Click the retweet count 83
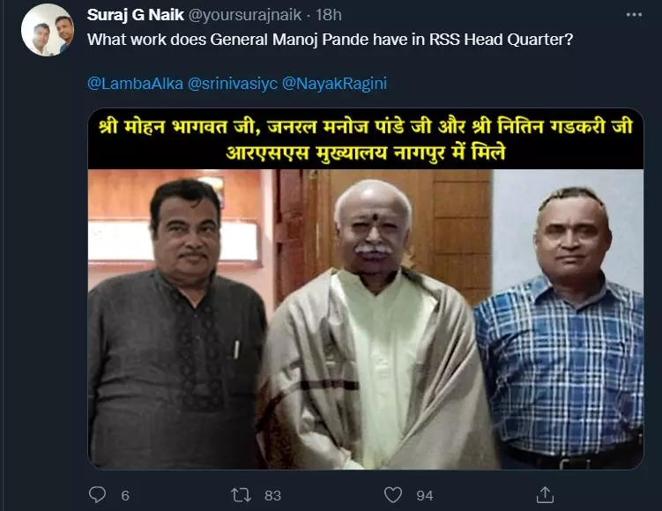 (x=272, y=495)
